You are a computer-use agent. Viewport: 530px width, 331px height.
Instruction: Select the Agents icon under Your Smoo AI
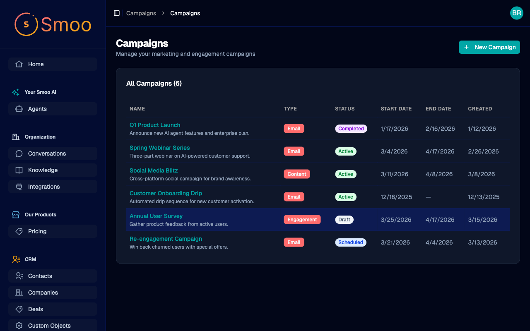click(x=19, y=109)
